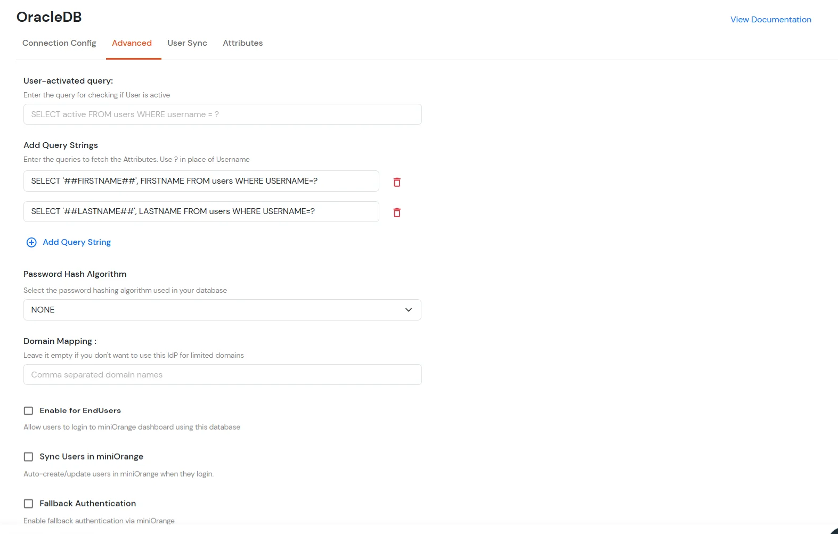Click the Add Query String link
The height and width of the screenshot is (534, 838).
[77, 242]
